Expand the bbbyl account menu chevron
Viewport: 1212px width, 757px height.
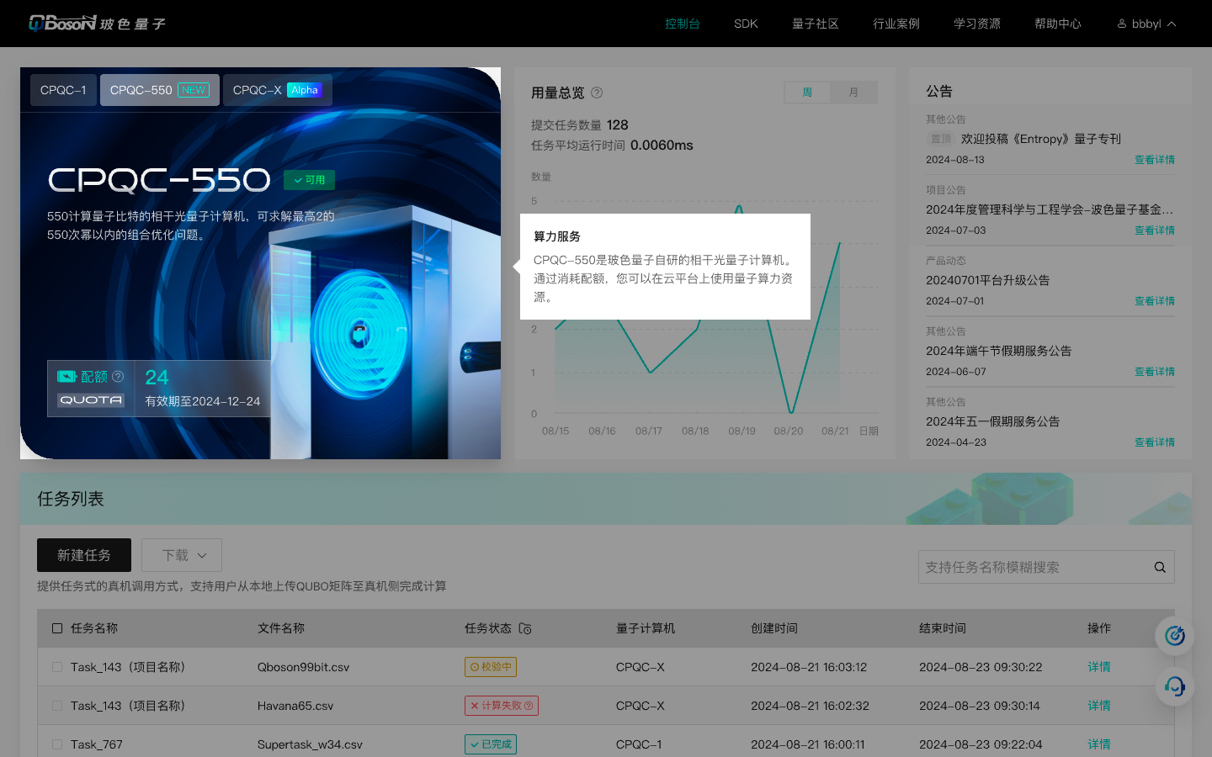(1172, 24)
